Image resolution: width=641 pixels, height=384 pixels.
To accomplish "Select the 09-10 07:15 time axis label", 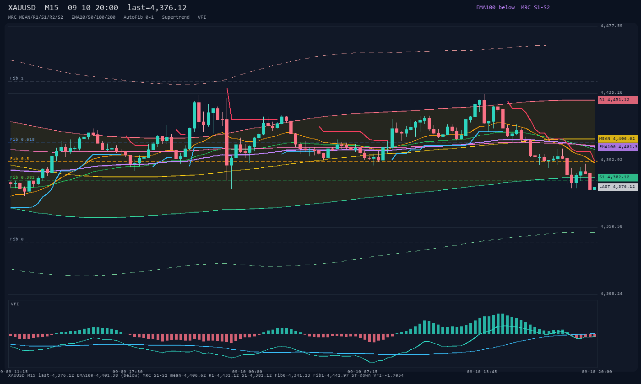I will pyautogui.click(x=363, y=372).
